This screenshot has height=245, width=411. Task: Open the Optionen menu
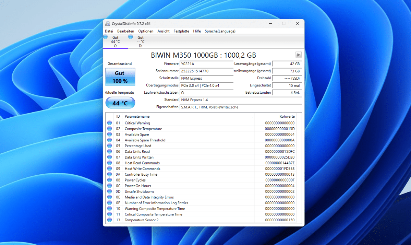tap(146, 31)
